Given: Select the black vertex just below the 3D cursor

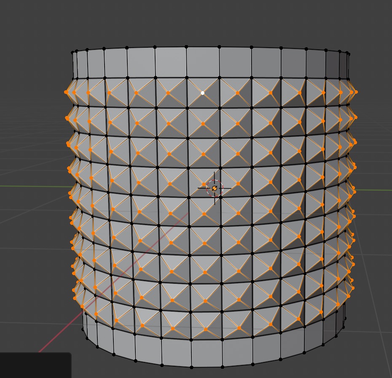Looking at the screenshot, I should (x=220, y=197).
